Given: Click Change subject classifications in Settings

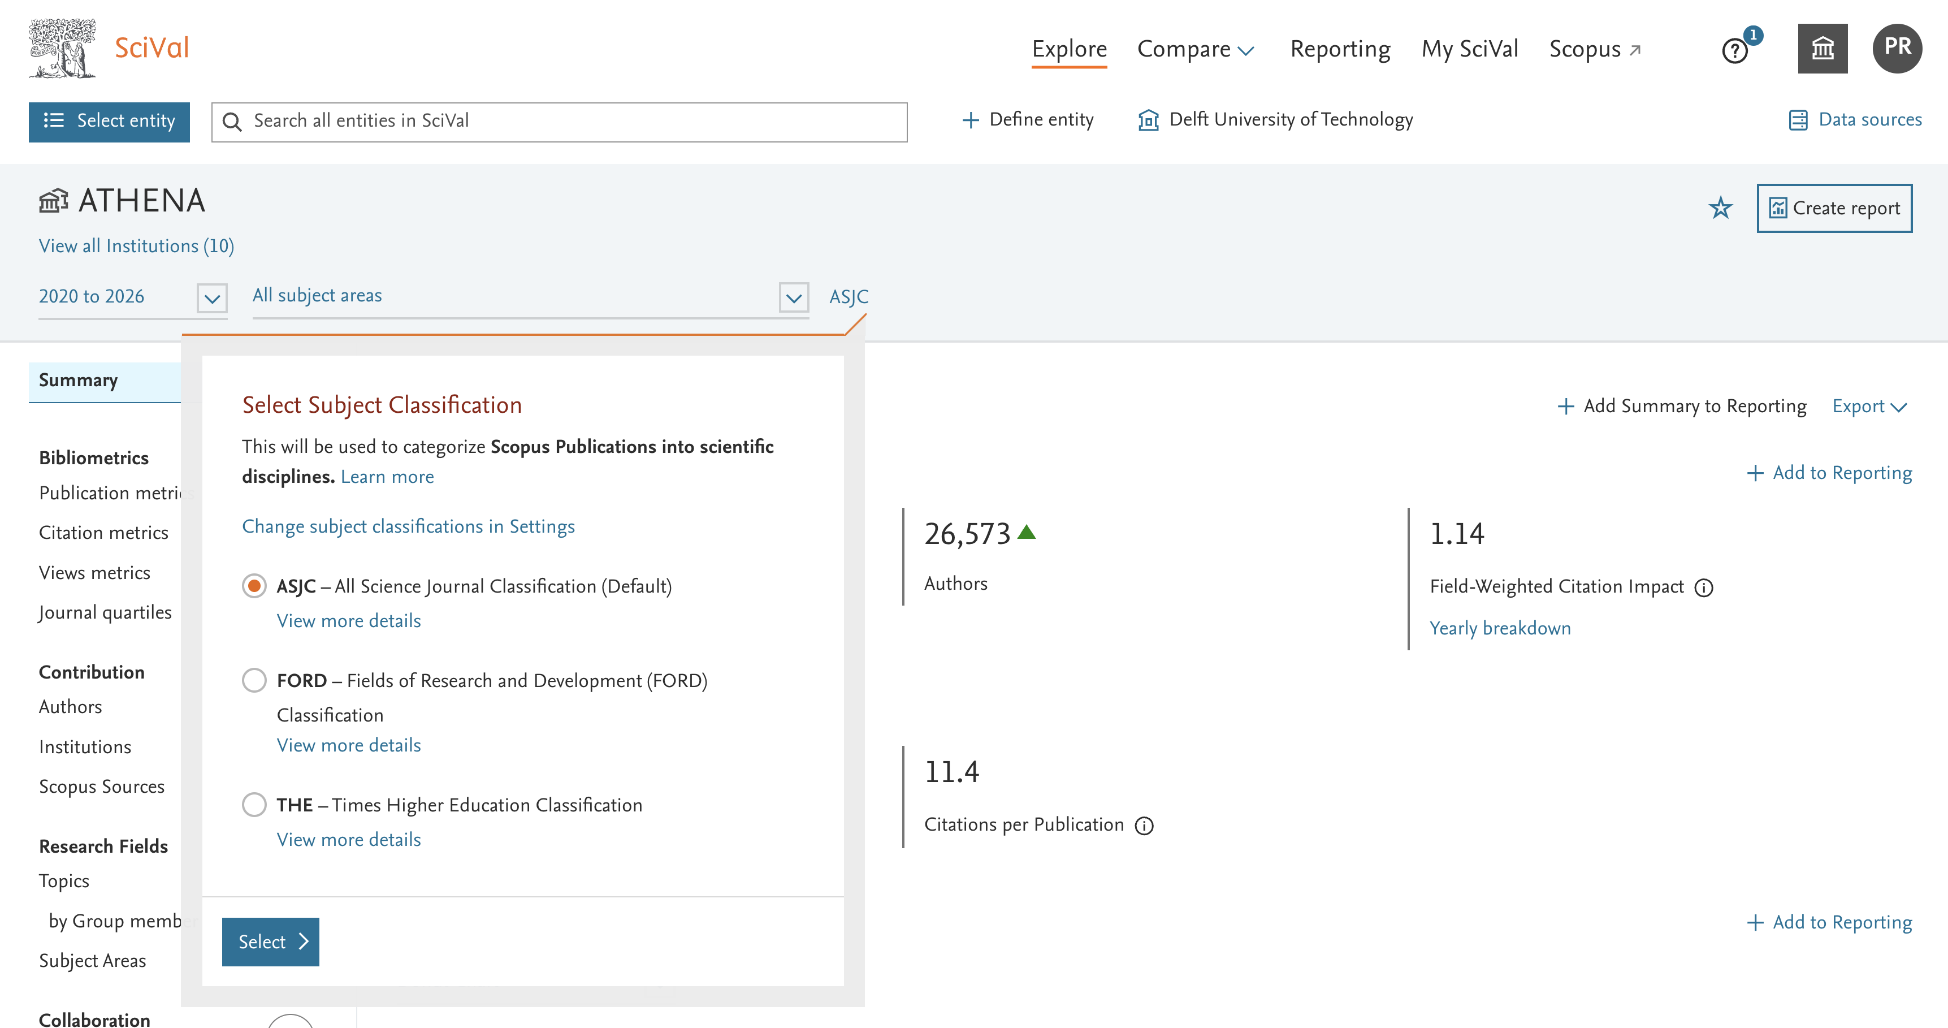Looking at the screenshot, I should pos(408,526).
